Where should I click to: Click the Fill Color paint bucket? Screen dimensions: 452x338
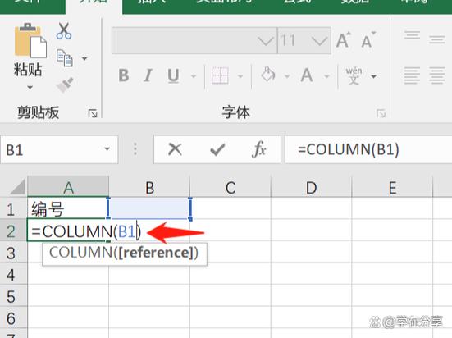268,75
